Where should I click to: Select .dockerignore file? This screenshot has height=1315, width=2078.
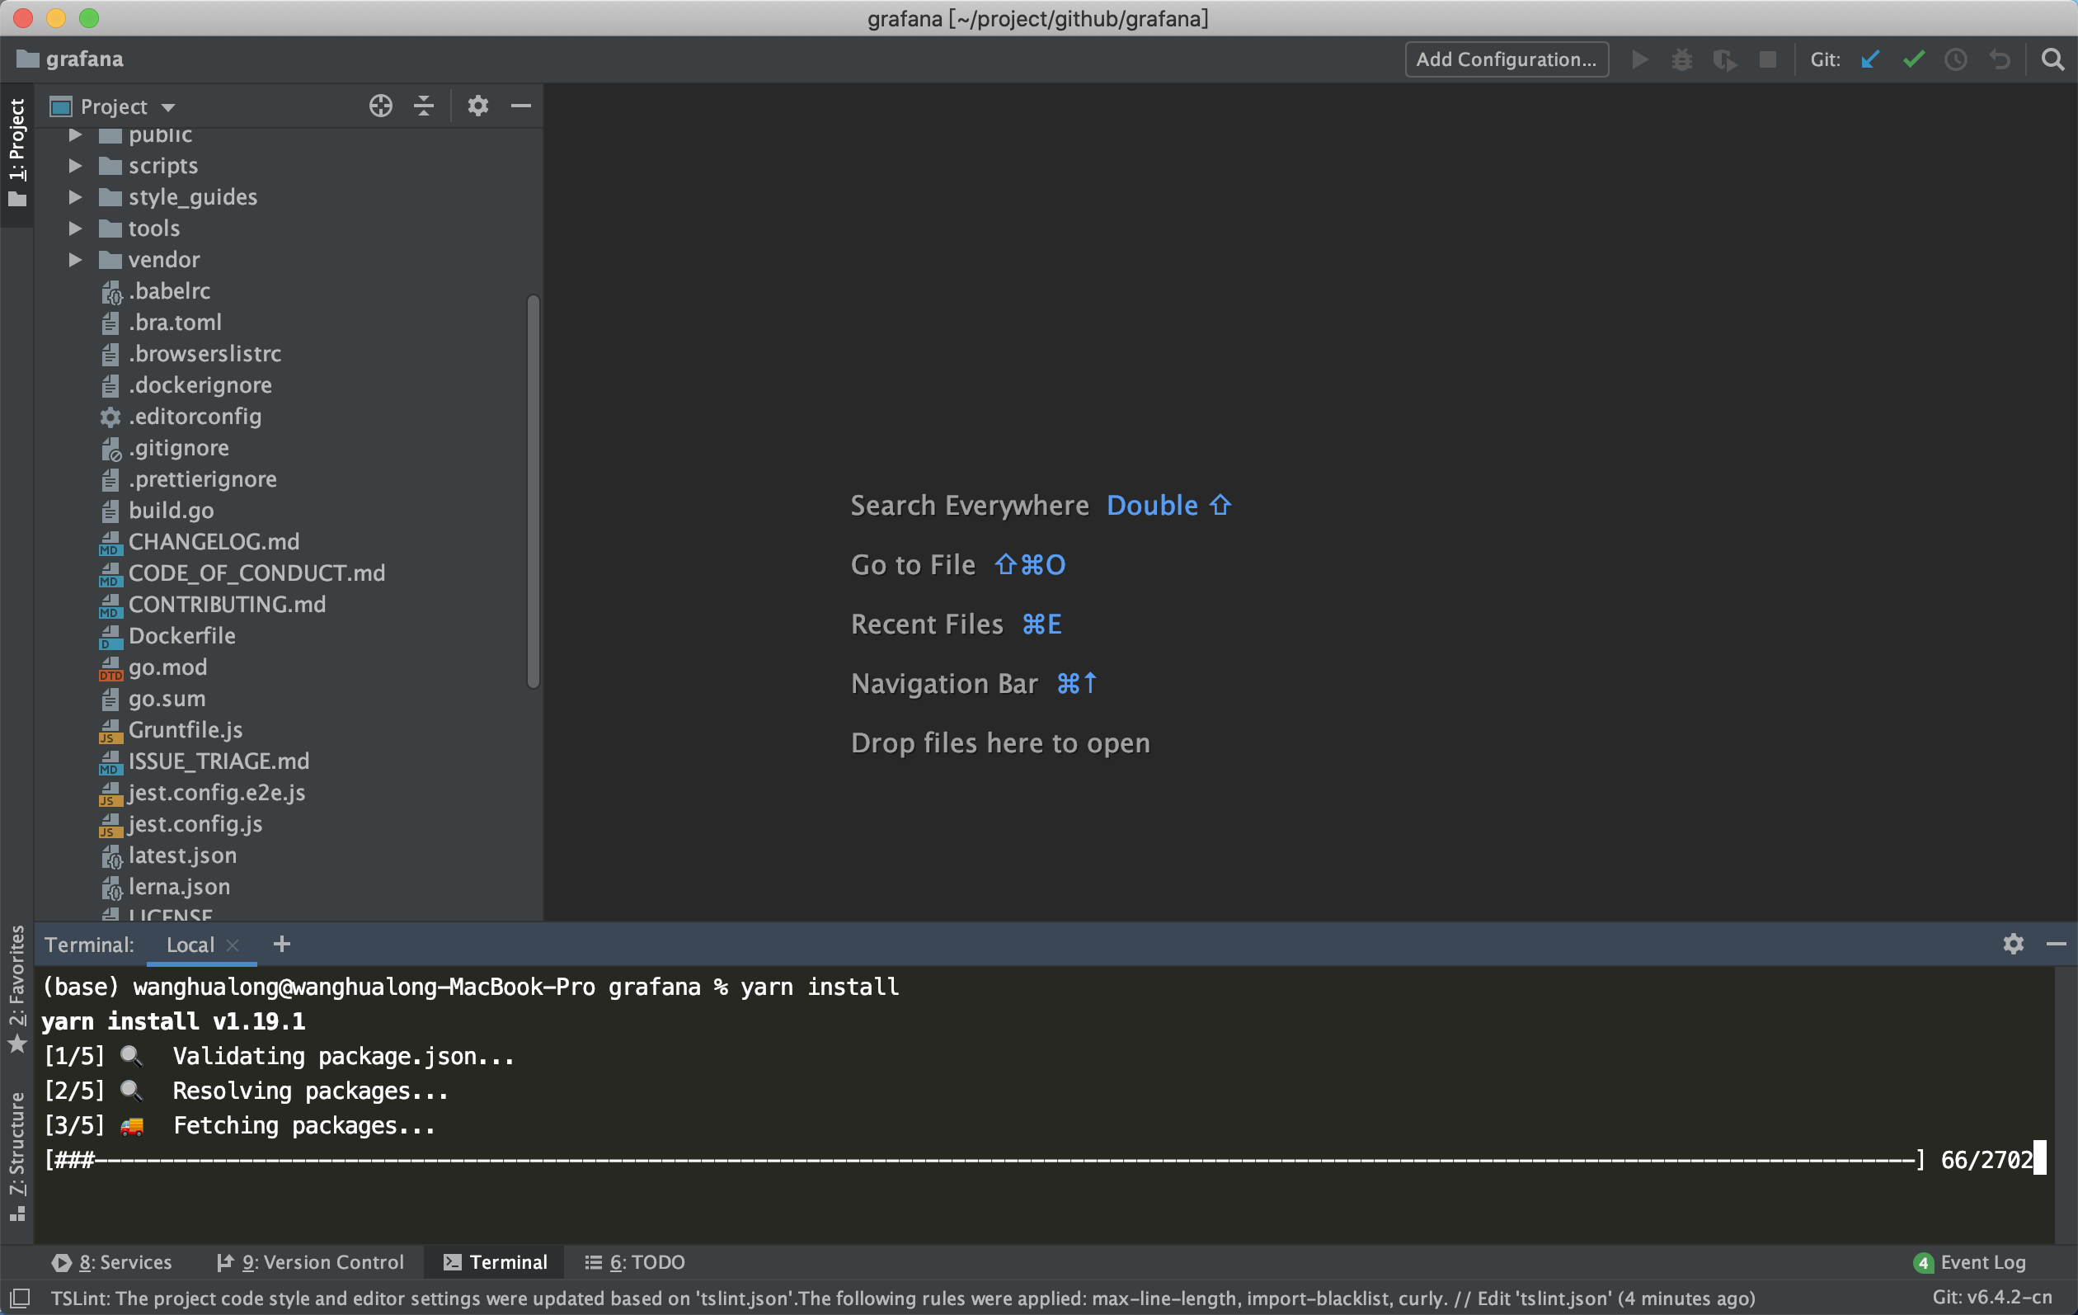coord(200,385)
